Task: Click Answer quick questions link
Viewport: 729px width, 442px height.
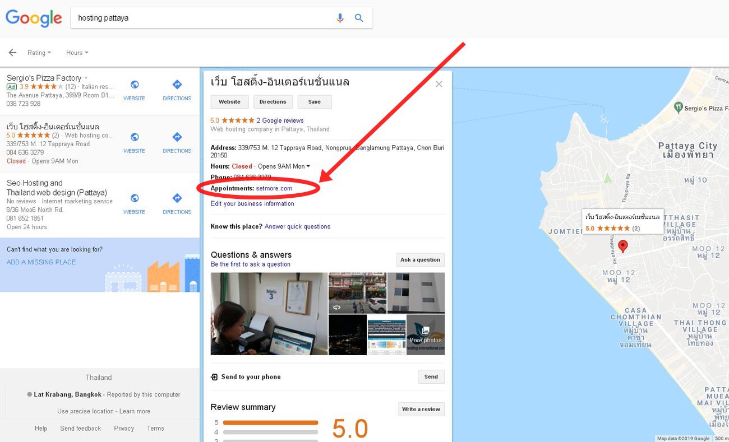Action: point(297,226)
